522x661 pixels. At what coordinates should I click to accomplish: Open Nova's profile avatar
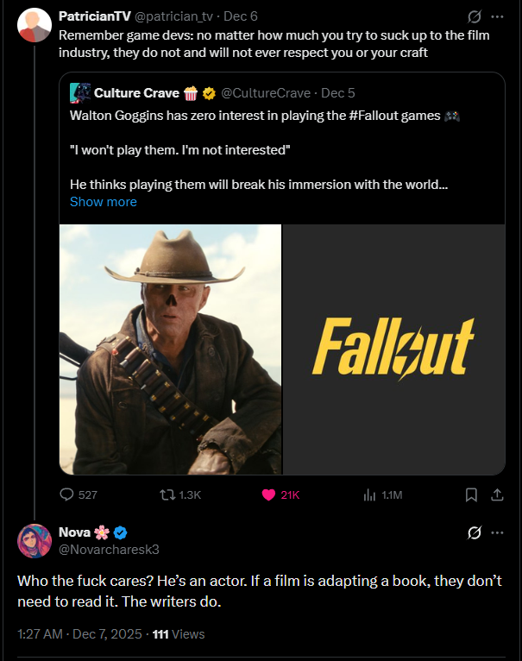pyautogui.click(x=35, y=540)
